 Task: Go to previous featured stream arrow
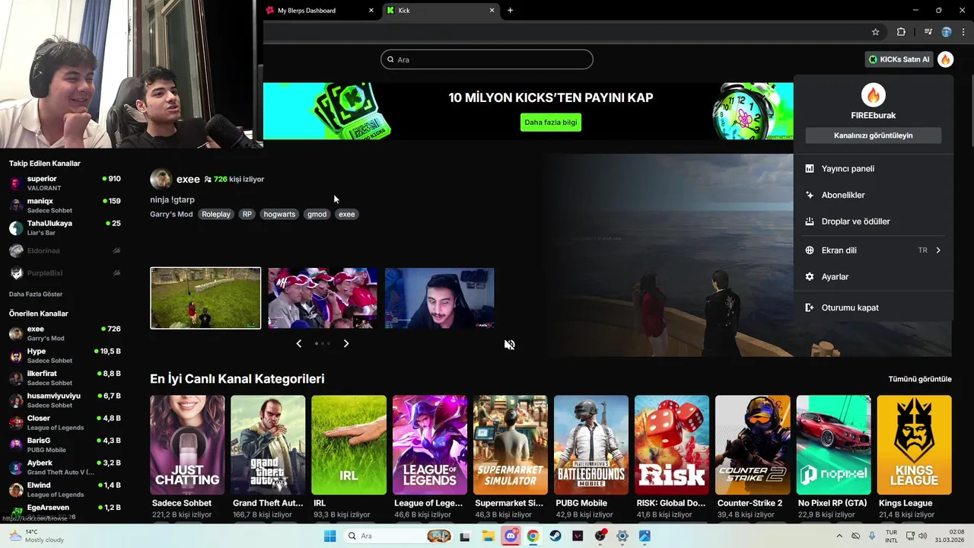click(x=298, y=344)
